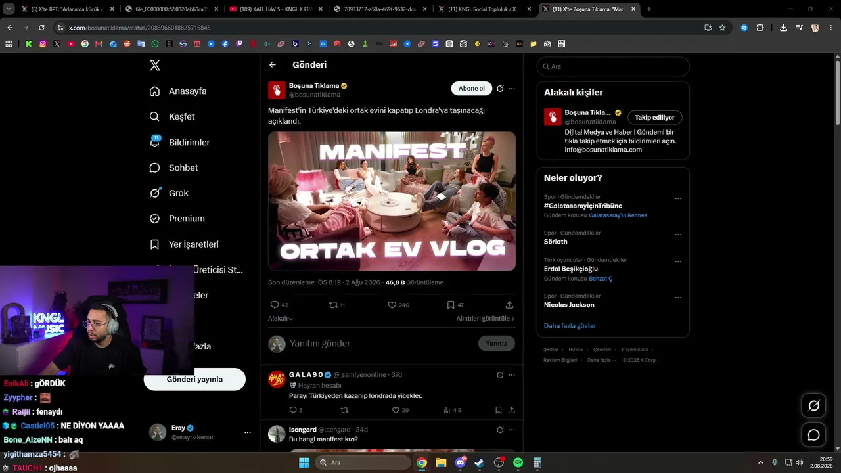The height and width of the screenshot is (473, 841).
Task: Open the Windows Start menu
Action: click(304, 462)
